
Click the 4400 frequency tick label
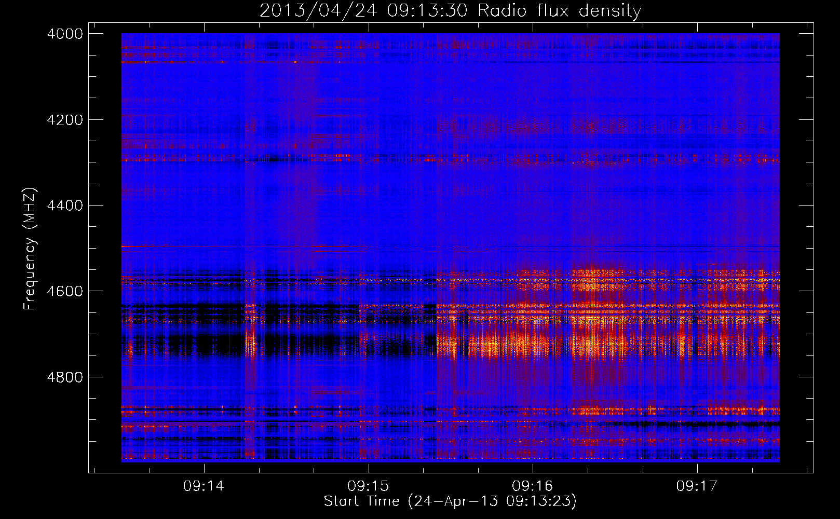[65, 206]
